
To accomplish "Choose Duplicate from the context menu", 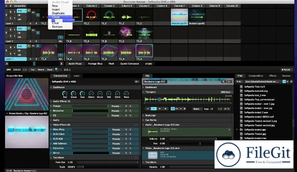I will tap(58, 13).
